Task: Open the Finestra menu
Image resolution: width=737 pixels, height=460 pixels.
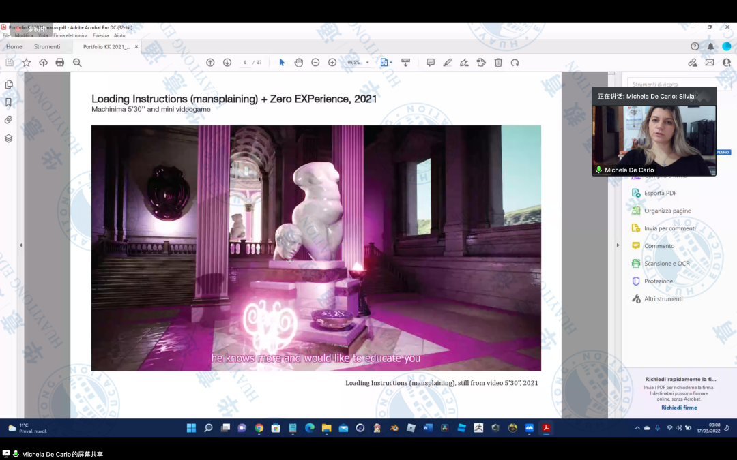Action: (100, 35)
